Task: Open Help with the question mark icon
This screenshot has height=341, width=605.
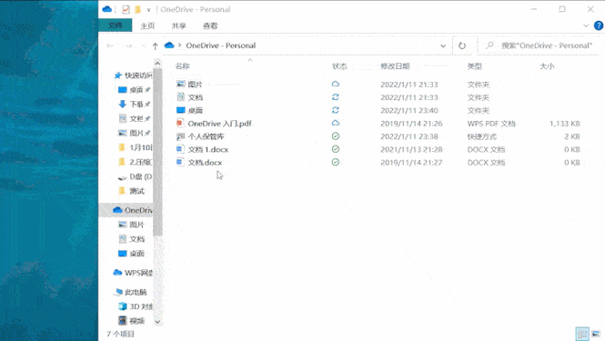Action: [599, 25]
